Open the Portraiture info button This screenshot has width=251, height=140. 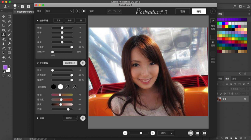click(x=213, y=11)
